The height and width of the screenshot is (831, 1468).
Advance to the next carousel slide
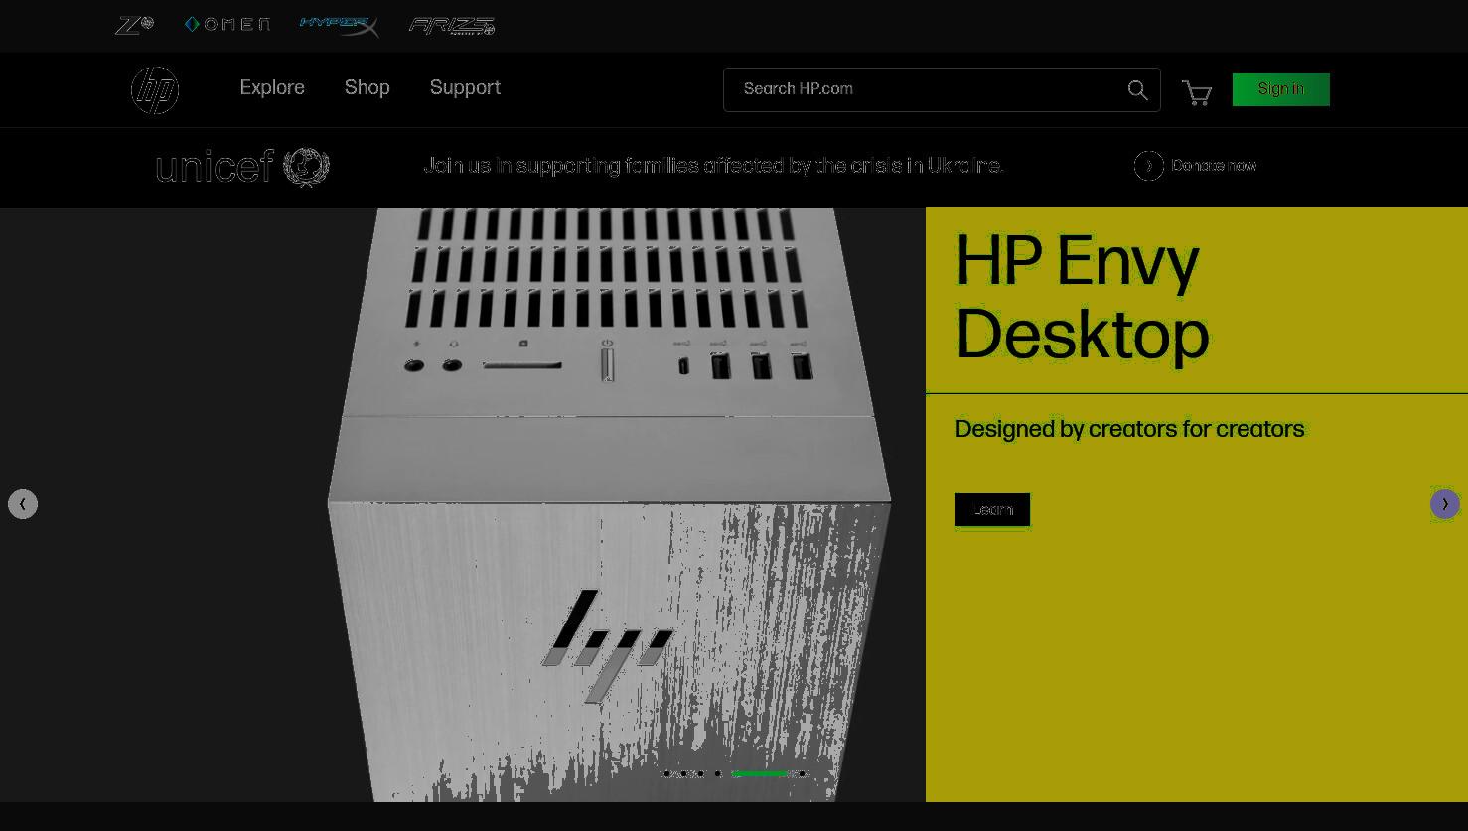tap(1445, 504)
